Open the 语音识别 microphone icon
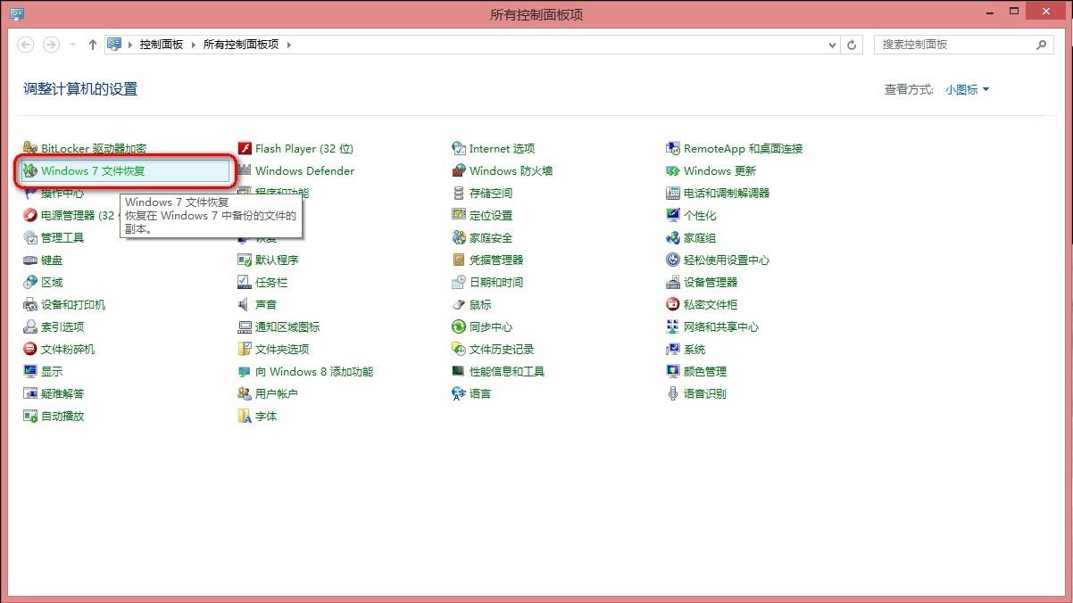The image size is (1073, 603). click(673, 394)
